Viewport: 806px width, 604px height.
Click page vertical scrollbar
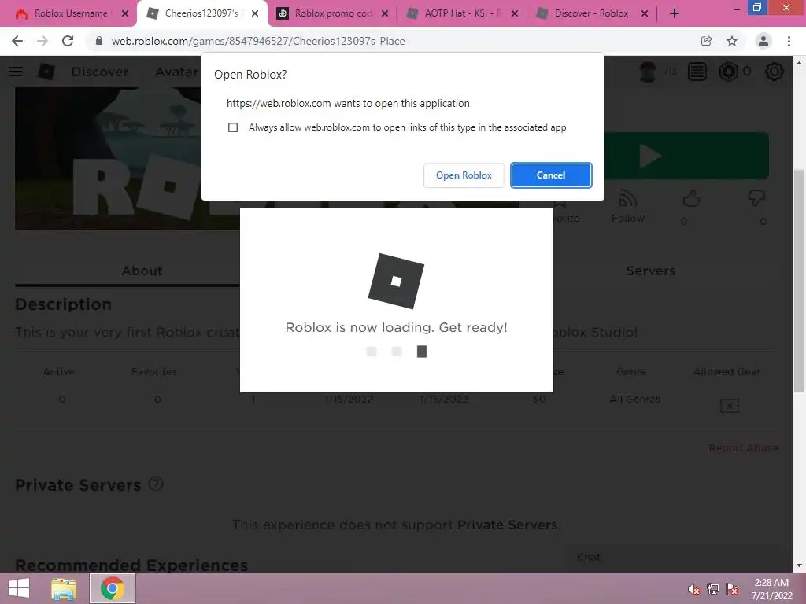pyautogui.click(x=799, y=281)
